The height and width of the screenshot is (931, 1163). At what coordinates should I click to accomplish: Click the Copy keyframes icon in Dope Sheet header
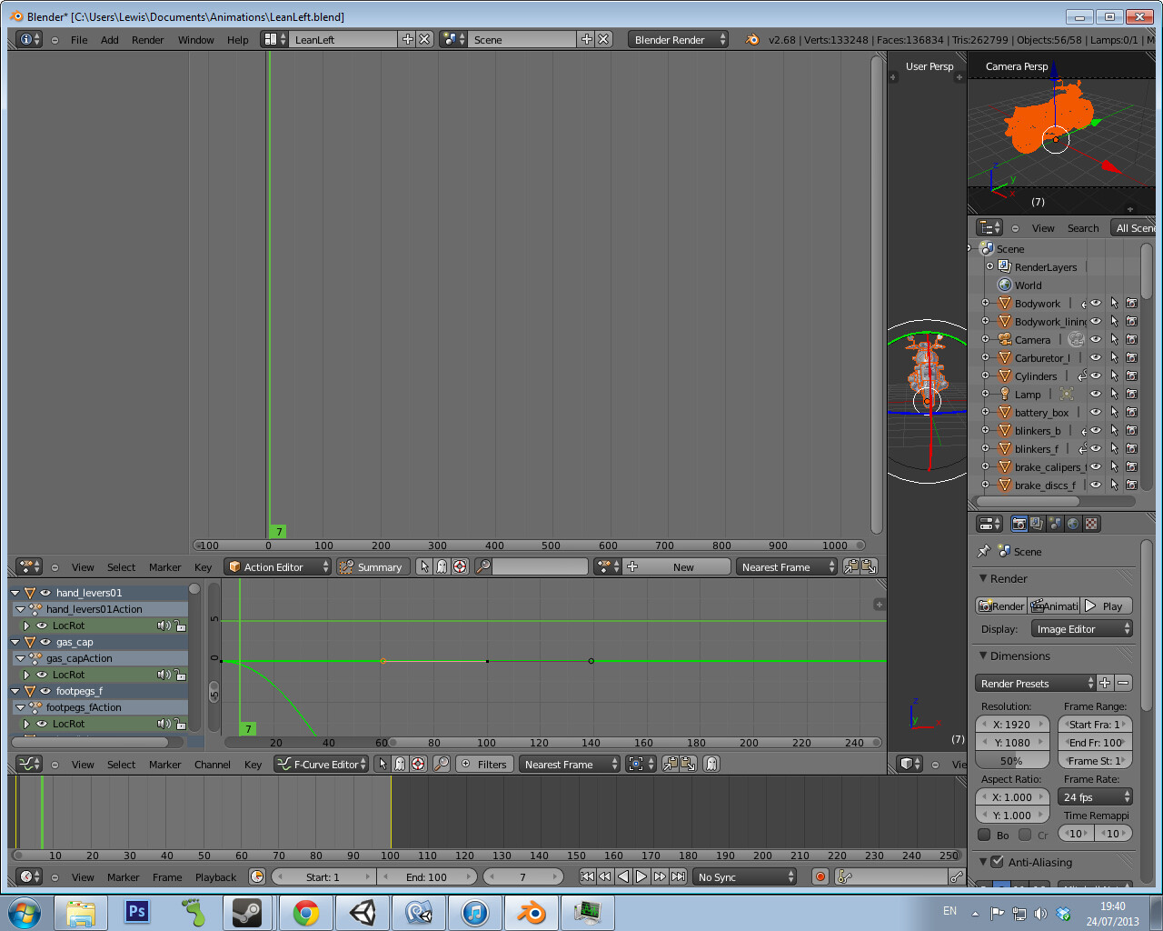(851, 566)
